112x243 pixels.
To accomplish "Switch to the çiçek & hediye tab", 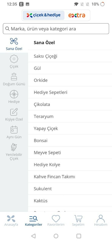I will 43,15.
